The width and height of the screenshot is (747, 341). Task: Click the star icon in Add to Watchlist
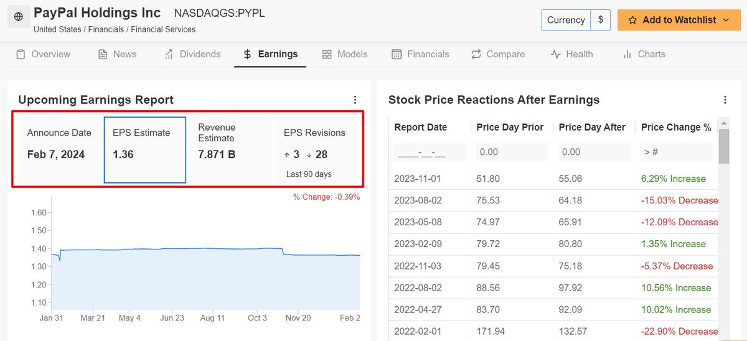[632, 20]
